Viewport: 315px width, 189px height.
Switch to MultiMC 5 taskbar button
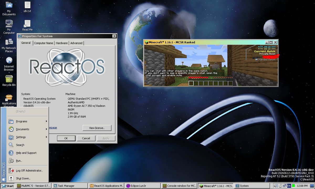(34, 186)
